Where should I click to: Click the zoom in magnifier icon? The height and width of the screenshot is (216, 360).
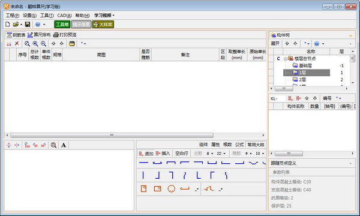click(35, 44)
